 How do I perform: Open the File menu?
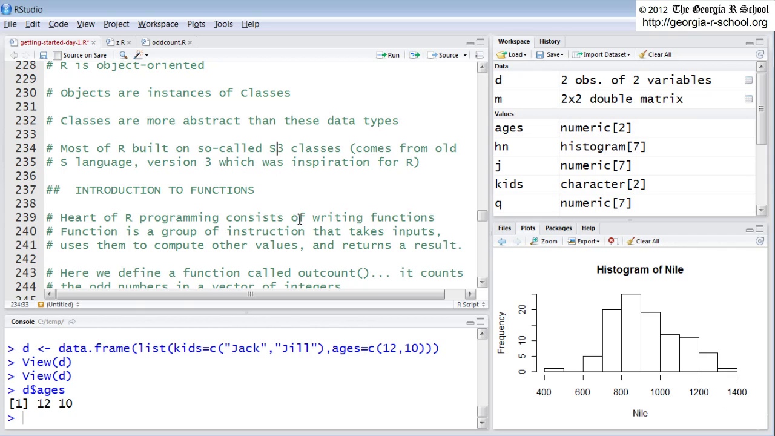click(10, 24)
